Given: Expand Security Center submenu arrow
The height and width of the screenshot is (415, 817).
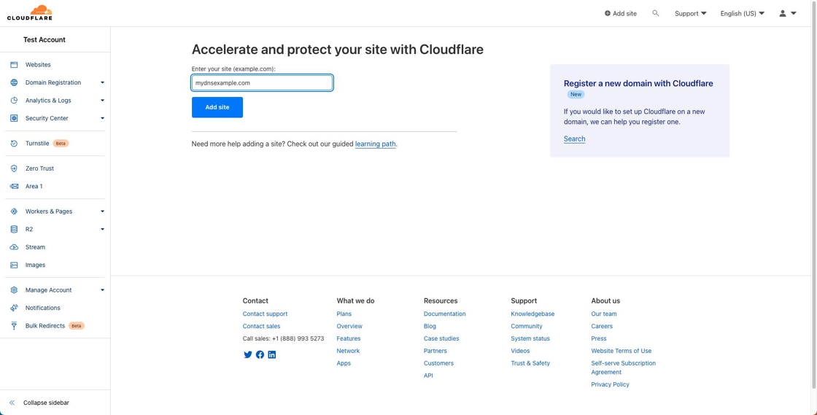Looking at the screenshot, I should coord(102,118).
